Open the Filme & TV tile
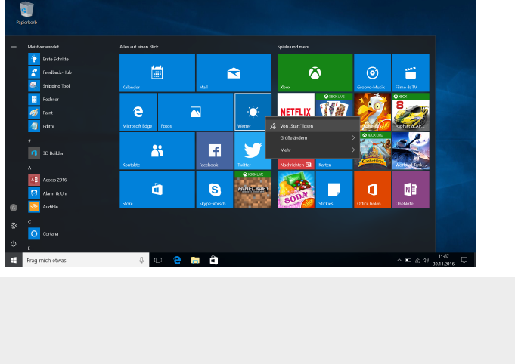Viewport: 515px width, 364px height. 411,72
